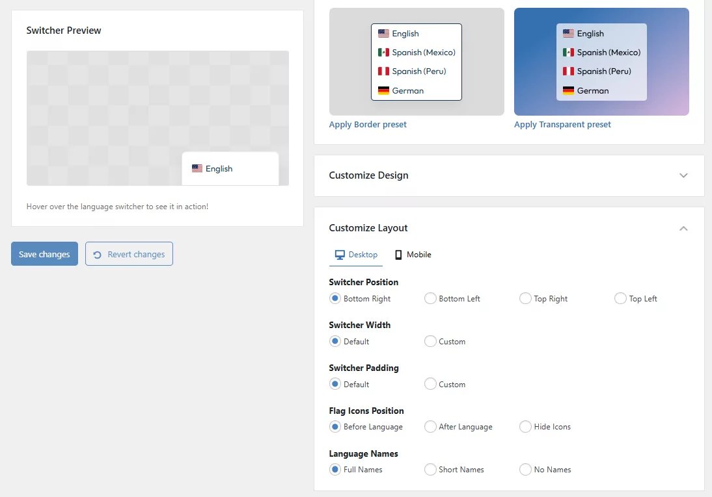
Task: Expand the Customize Design section
Action: (x=683, y=175)
